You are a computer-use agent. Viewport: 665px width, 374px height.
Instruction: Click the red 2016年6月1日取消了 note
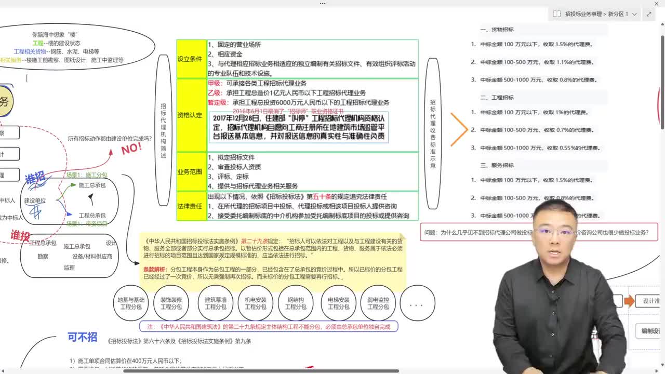tap(288, 111)
